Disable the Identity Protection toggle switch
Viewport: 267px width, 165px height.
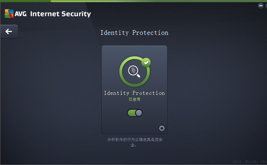pyautogui.click(x=135, y=113)
